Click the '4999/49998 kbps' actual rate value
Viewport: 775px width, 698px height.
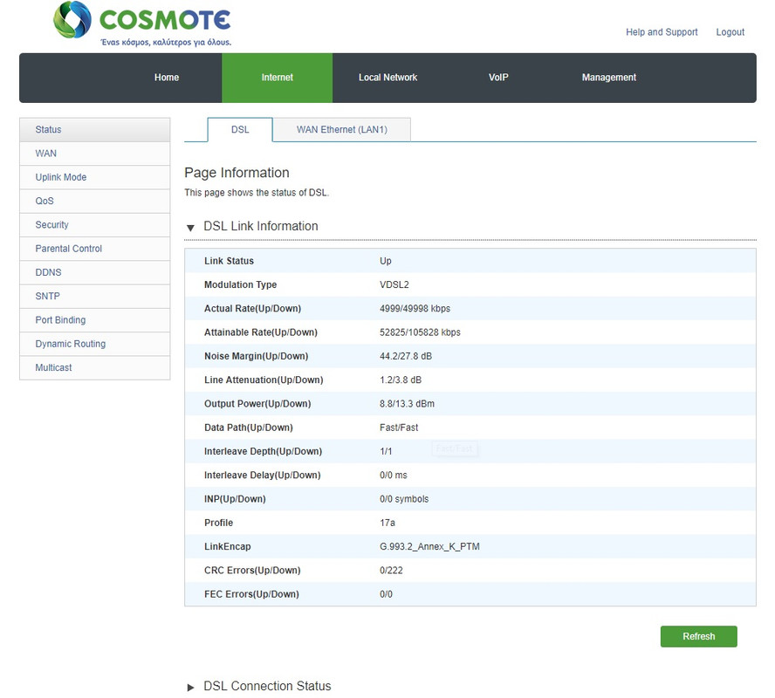[415, 308]
